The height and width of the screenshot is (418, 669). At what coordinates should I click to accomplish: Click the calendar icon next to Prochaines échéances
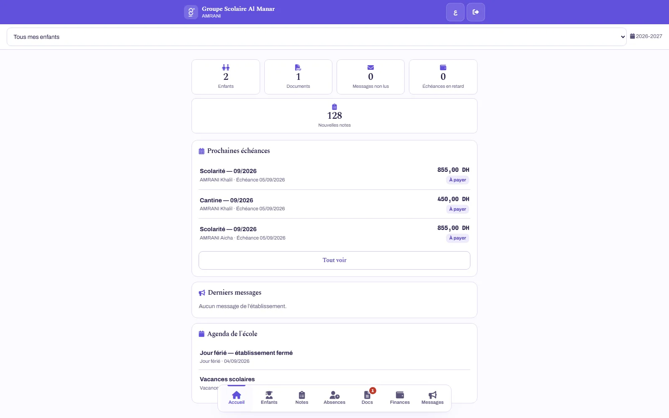pos(202,151)
